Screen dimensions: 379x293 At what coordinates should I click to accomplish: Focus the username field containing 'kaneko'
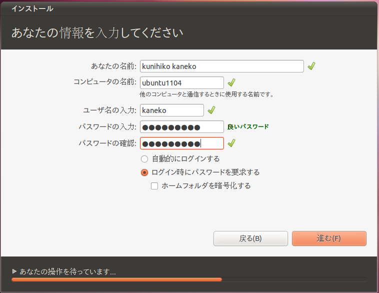[172, 110]
